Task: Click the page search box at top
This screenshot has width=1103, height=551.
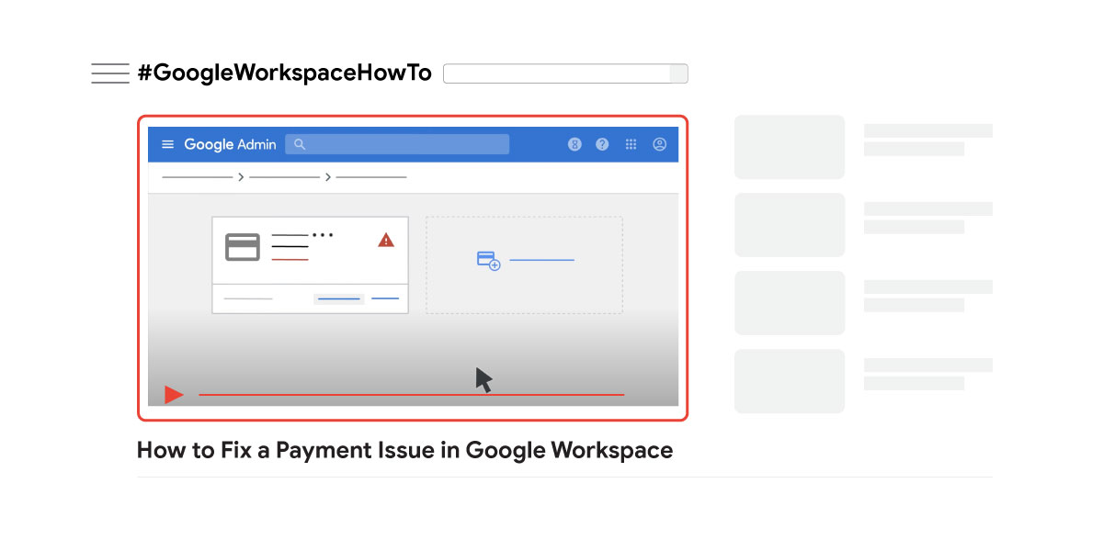Action: pos(557,73)
